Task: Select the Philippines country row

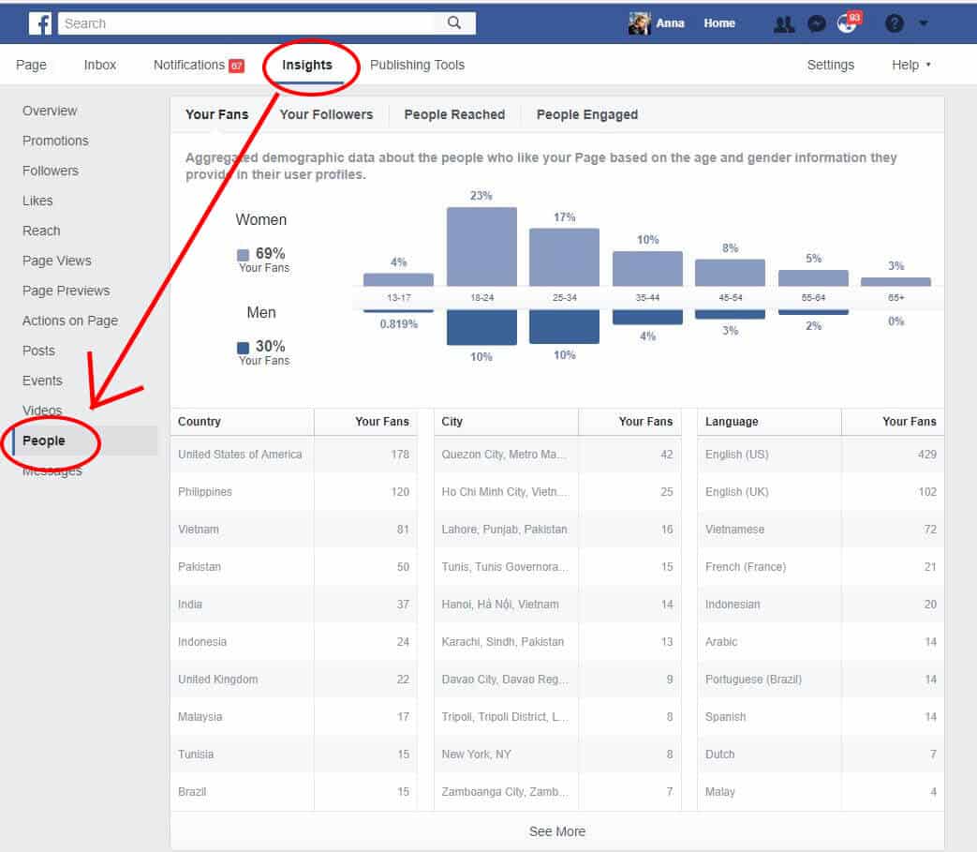Action: [293, 492]
